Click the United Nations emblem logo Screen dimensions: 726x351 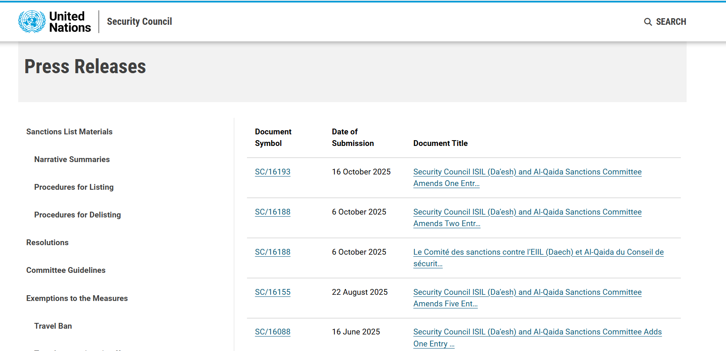(x=32, y=21)
